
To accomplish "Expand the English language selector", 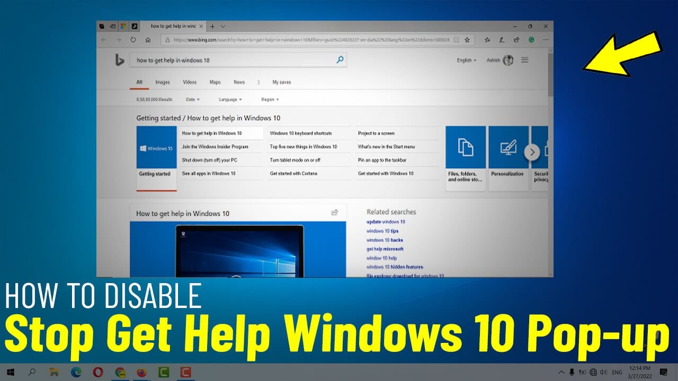I will point(466,60).
